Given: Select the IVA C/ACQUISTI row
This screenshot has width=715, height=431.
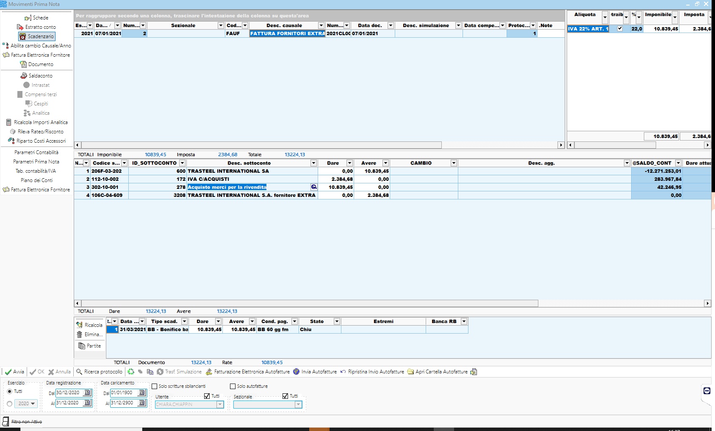Looking at the screenshot, I should [392, 179].
